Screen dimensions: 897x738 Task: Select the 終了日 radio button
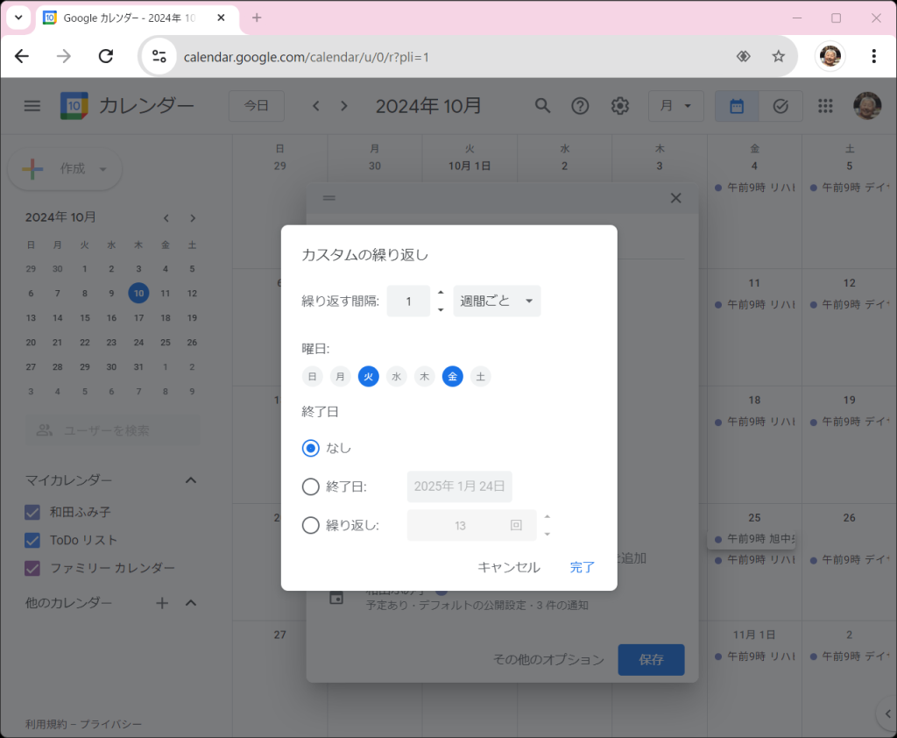click(310, 486)
